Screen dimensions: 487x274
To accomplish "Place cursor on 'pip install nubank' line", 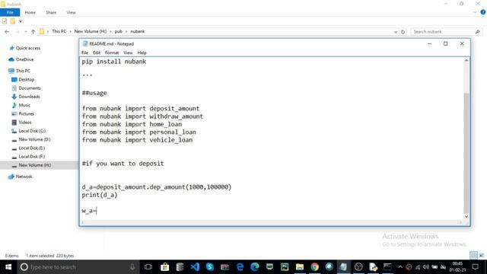I will (114, 62).
